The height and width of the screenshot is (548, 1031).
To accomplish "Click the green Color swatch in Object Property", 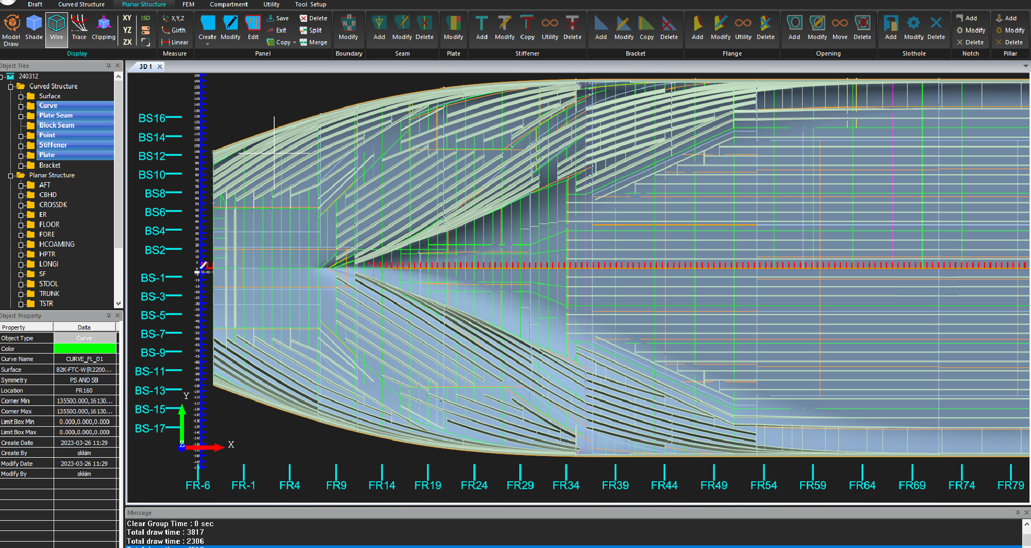I will 85,349.
